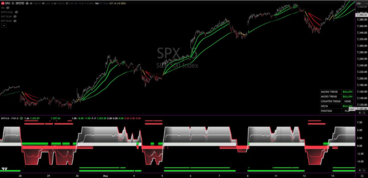Click the 29 date on the time axis
The height and width of the screenshot is (178, 368).
pos(48,176)
